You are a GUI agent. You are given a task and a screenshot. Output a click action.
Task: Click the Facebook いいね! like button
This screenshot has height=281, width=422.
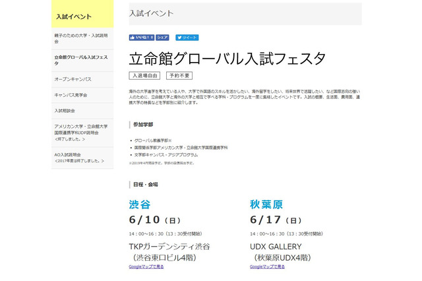tap(142, 38)
